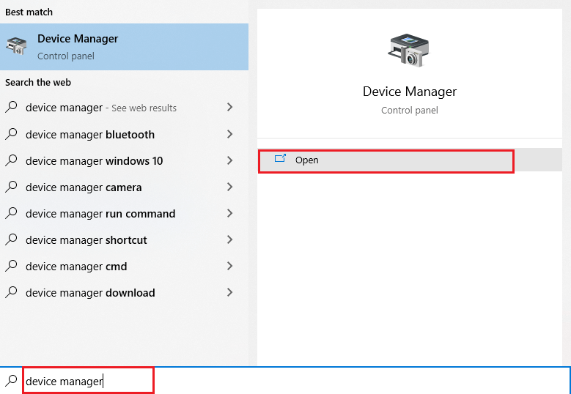This screenshot has height=394, width=571.
Task: Expand the chevron for See web results
Action: [x=229, y=107]
